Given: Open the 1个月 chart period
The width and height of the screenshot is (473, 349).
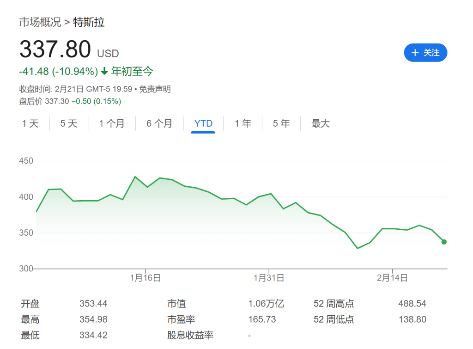Looking at the screenshot, I should click(x=111, y=123).
